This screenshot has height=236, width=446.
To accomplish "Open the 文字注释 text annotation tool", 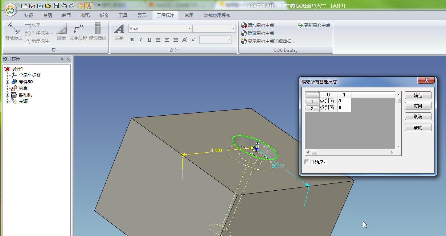I will (x=78, y=32).
